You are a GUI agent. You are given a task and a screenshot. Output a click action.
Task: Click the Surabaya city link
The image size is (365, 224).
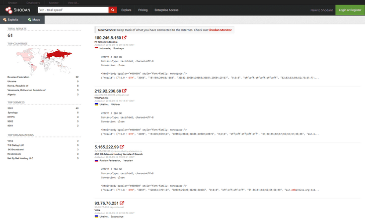(x=119, y=49)
